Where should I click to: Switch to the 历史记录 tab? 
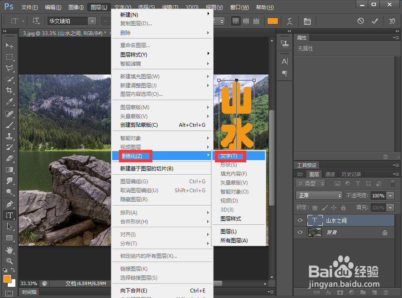(x=351, y=174)
